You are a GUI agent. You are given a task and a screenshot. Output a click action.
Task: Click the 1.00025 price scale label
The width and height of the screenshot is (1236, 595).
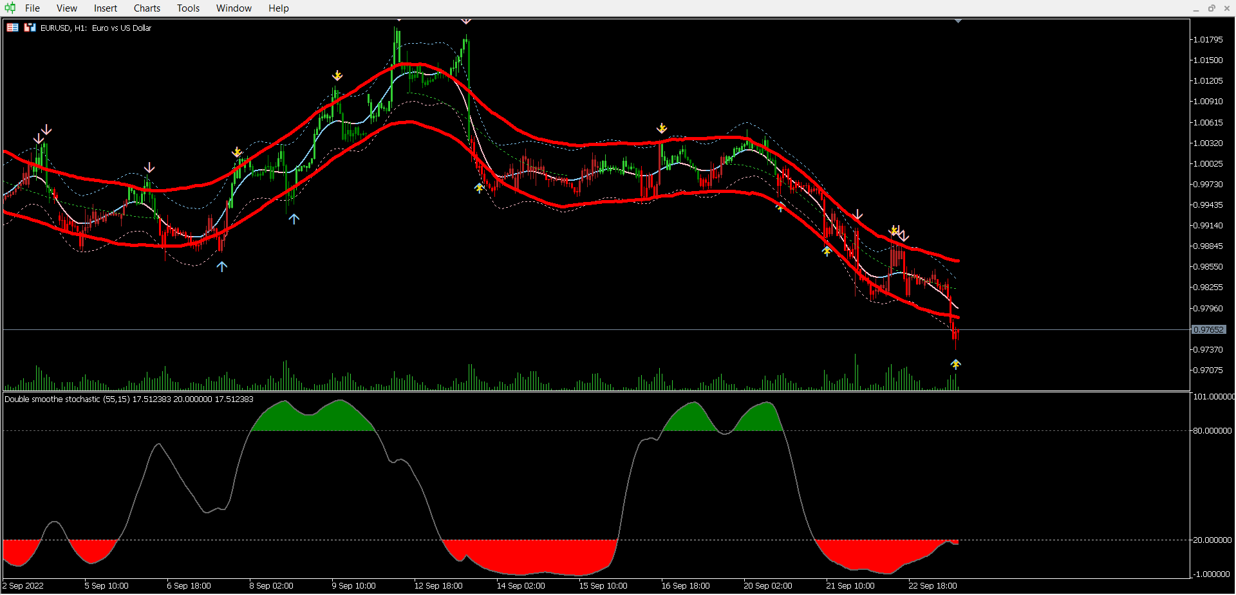(1208, 164)
